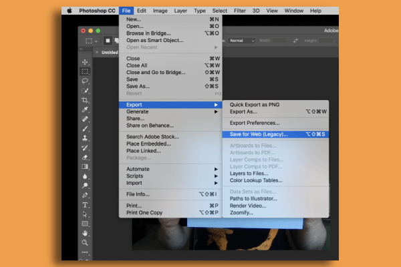Choose Paths to Illustrator...
The image size is (401, 267).
pos(275,198)
